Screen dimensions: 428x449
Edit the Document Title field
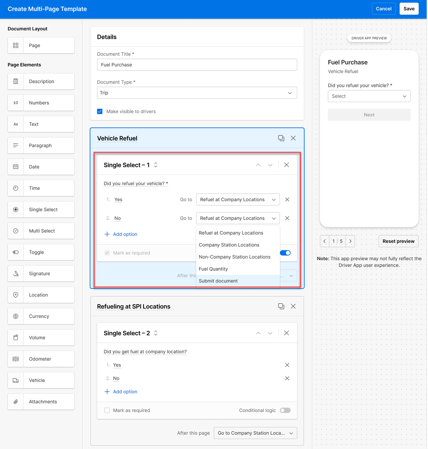click(x=197, y=65)
